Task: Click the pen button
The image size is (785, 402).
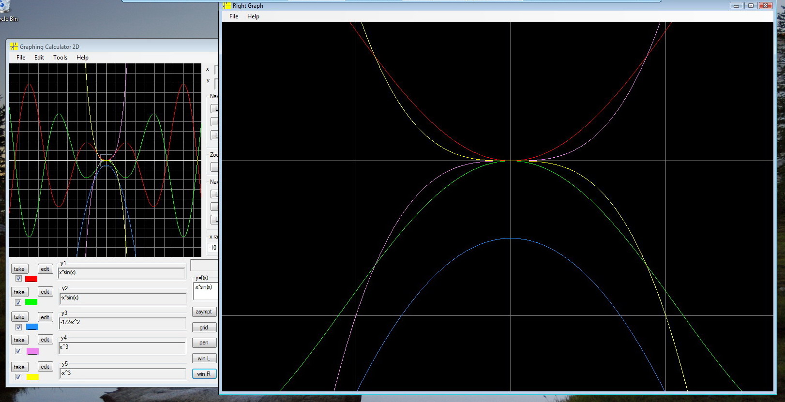Action: [x=204, y=342]
